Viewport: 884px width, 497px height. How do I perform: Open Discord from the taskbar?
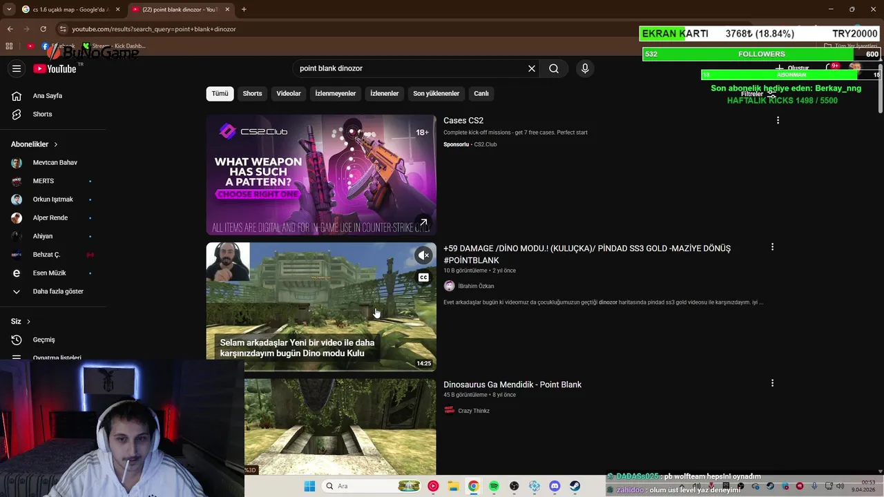555,486
